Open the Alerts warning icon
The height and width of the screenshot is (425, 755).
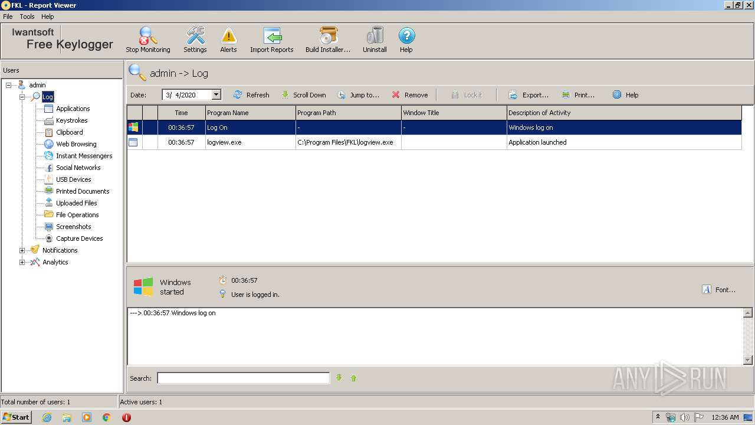[x=228, y=40]
